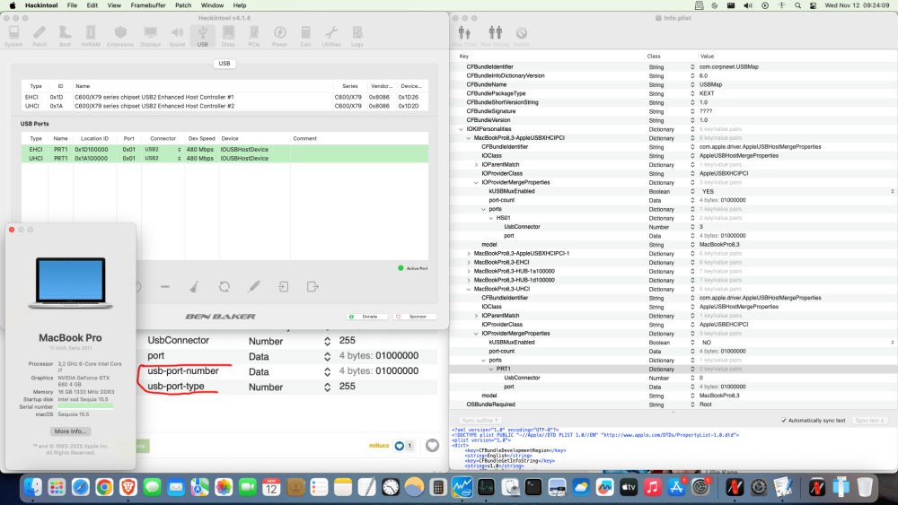The width and height of the screenshot is (898, 505).
Task: Open class stepper for usb-port-type row
Action: [327, 387]
